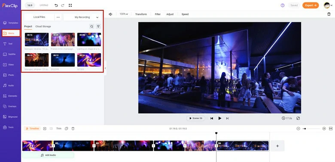This screenshot has width=335, height=162.
Task: Mute the clip with speaker icon
Action: tap(110, 14)
